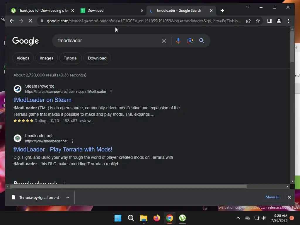Click the scroll right arrow

pos(287,187)
